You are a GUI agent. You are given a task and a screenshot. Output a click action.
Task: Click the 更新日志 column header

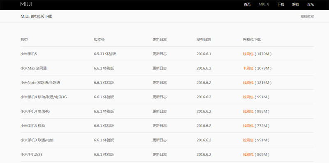(x=160, y=39)
